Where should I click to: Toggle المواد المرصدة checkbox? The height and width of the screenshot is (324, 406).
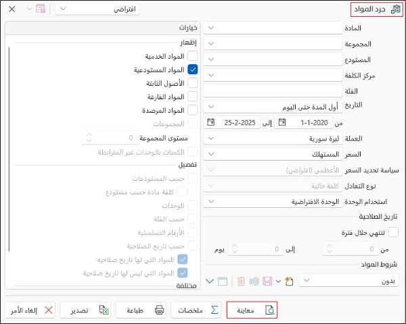193,110
